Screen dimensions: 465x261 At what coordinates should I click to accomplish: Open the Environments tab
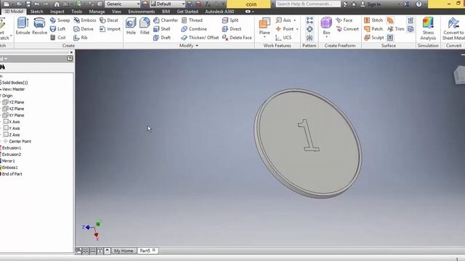tap(142, 12)
